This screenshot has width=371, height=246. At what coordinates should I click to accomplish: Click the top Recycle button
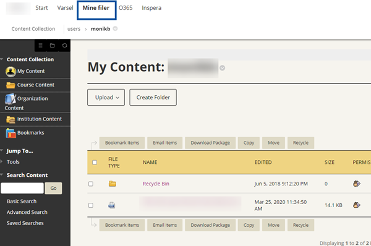pyautogui.click(x=301, y=143)
